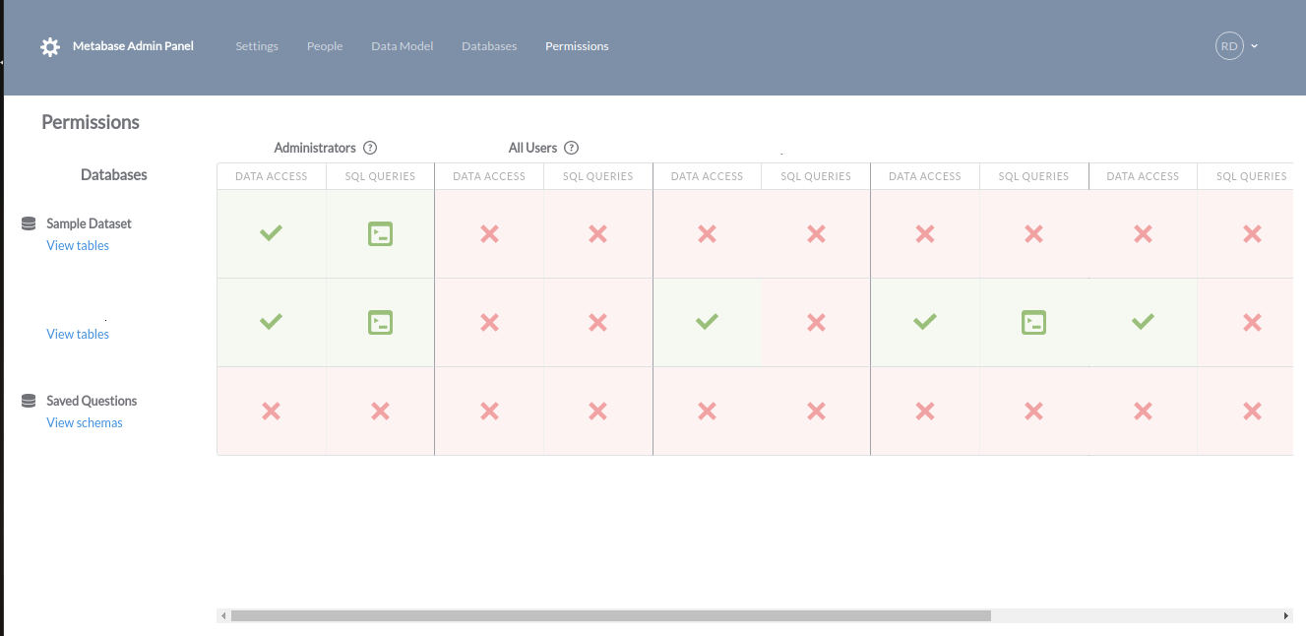Screen dimensions: 1306x636
Task: Open the RD user account menu
Action: click(1237, 46)
